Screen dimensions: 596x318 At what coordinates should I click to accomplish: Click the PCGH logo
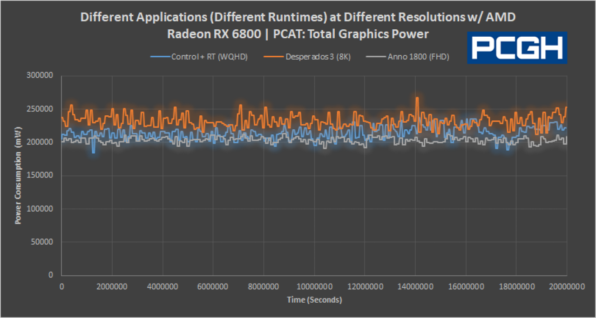pyautogui.click(x=517, y=48)
